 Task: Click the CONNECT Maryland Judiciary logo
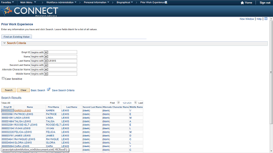(29, 11)
